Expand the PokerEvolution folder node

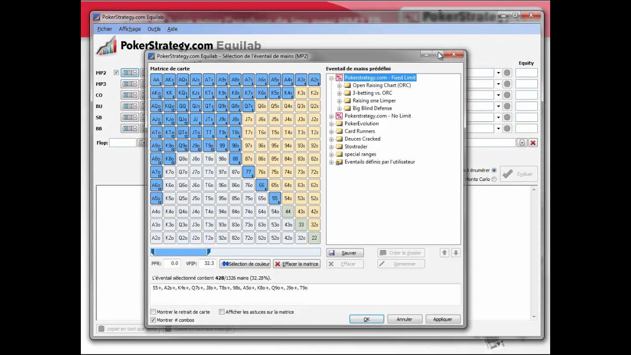click(331, 124)
